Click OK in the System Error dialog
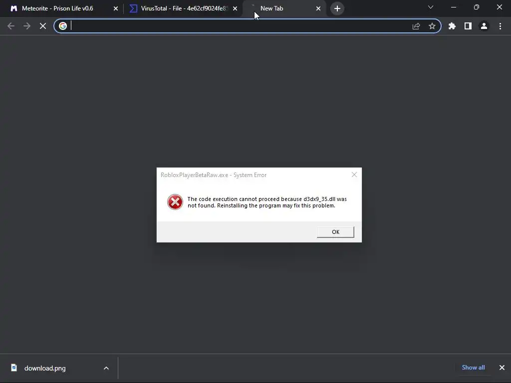Image resolution: width=511 pixels, height=383 pixels. tap(335, 232)
